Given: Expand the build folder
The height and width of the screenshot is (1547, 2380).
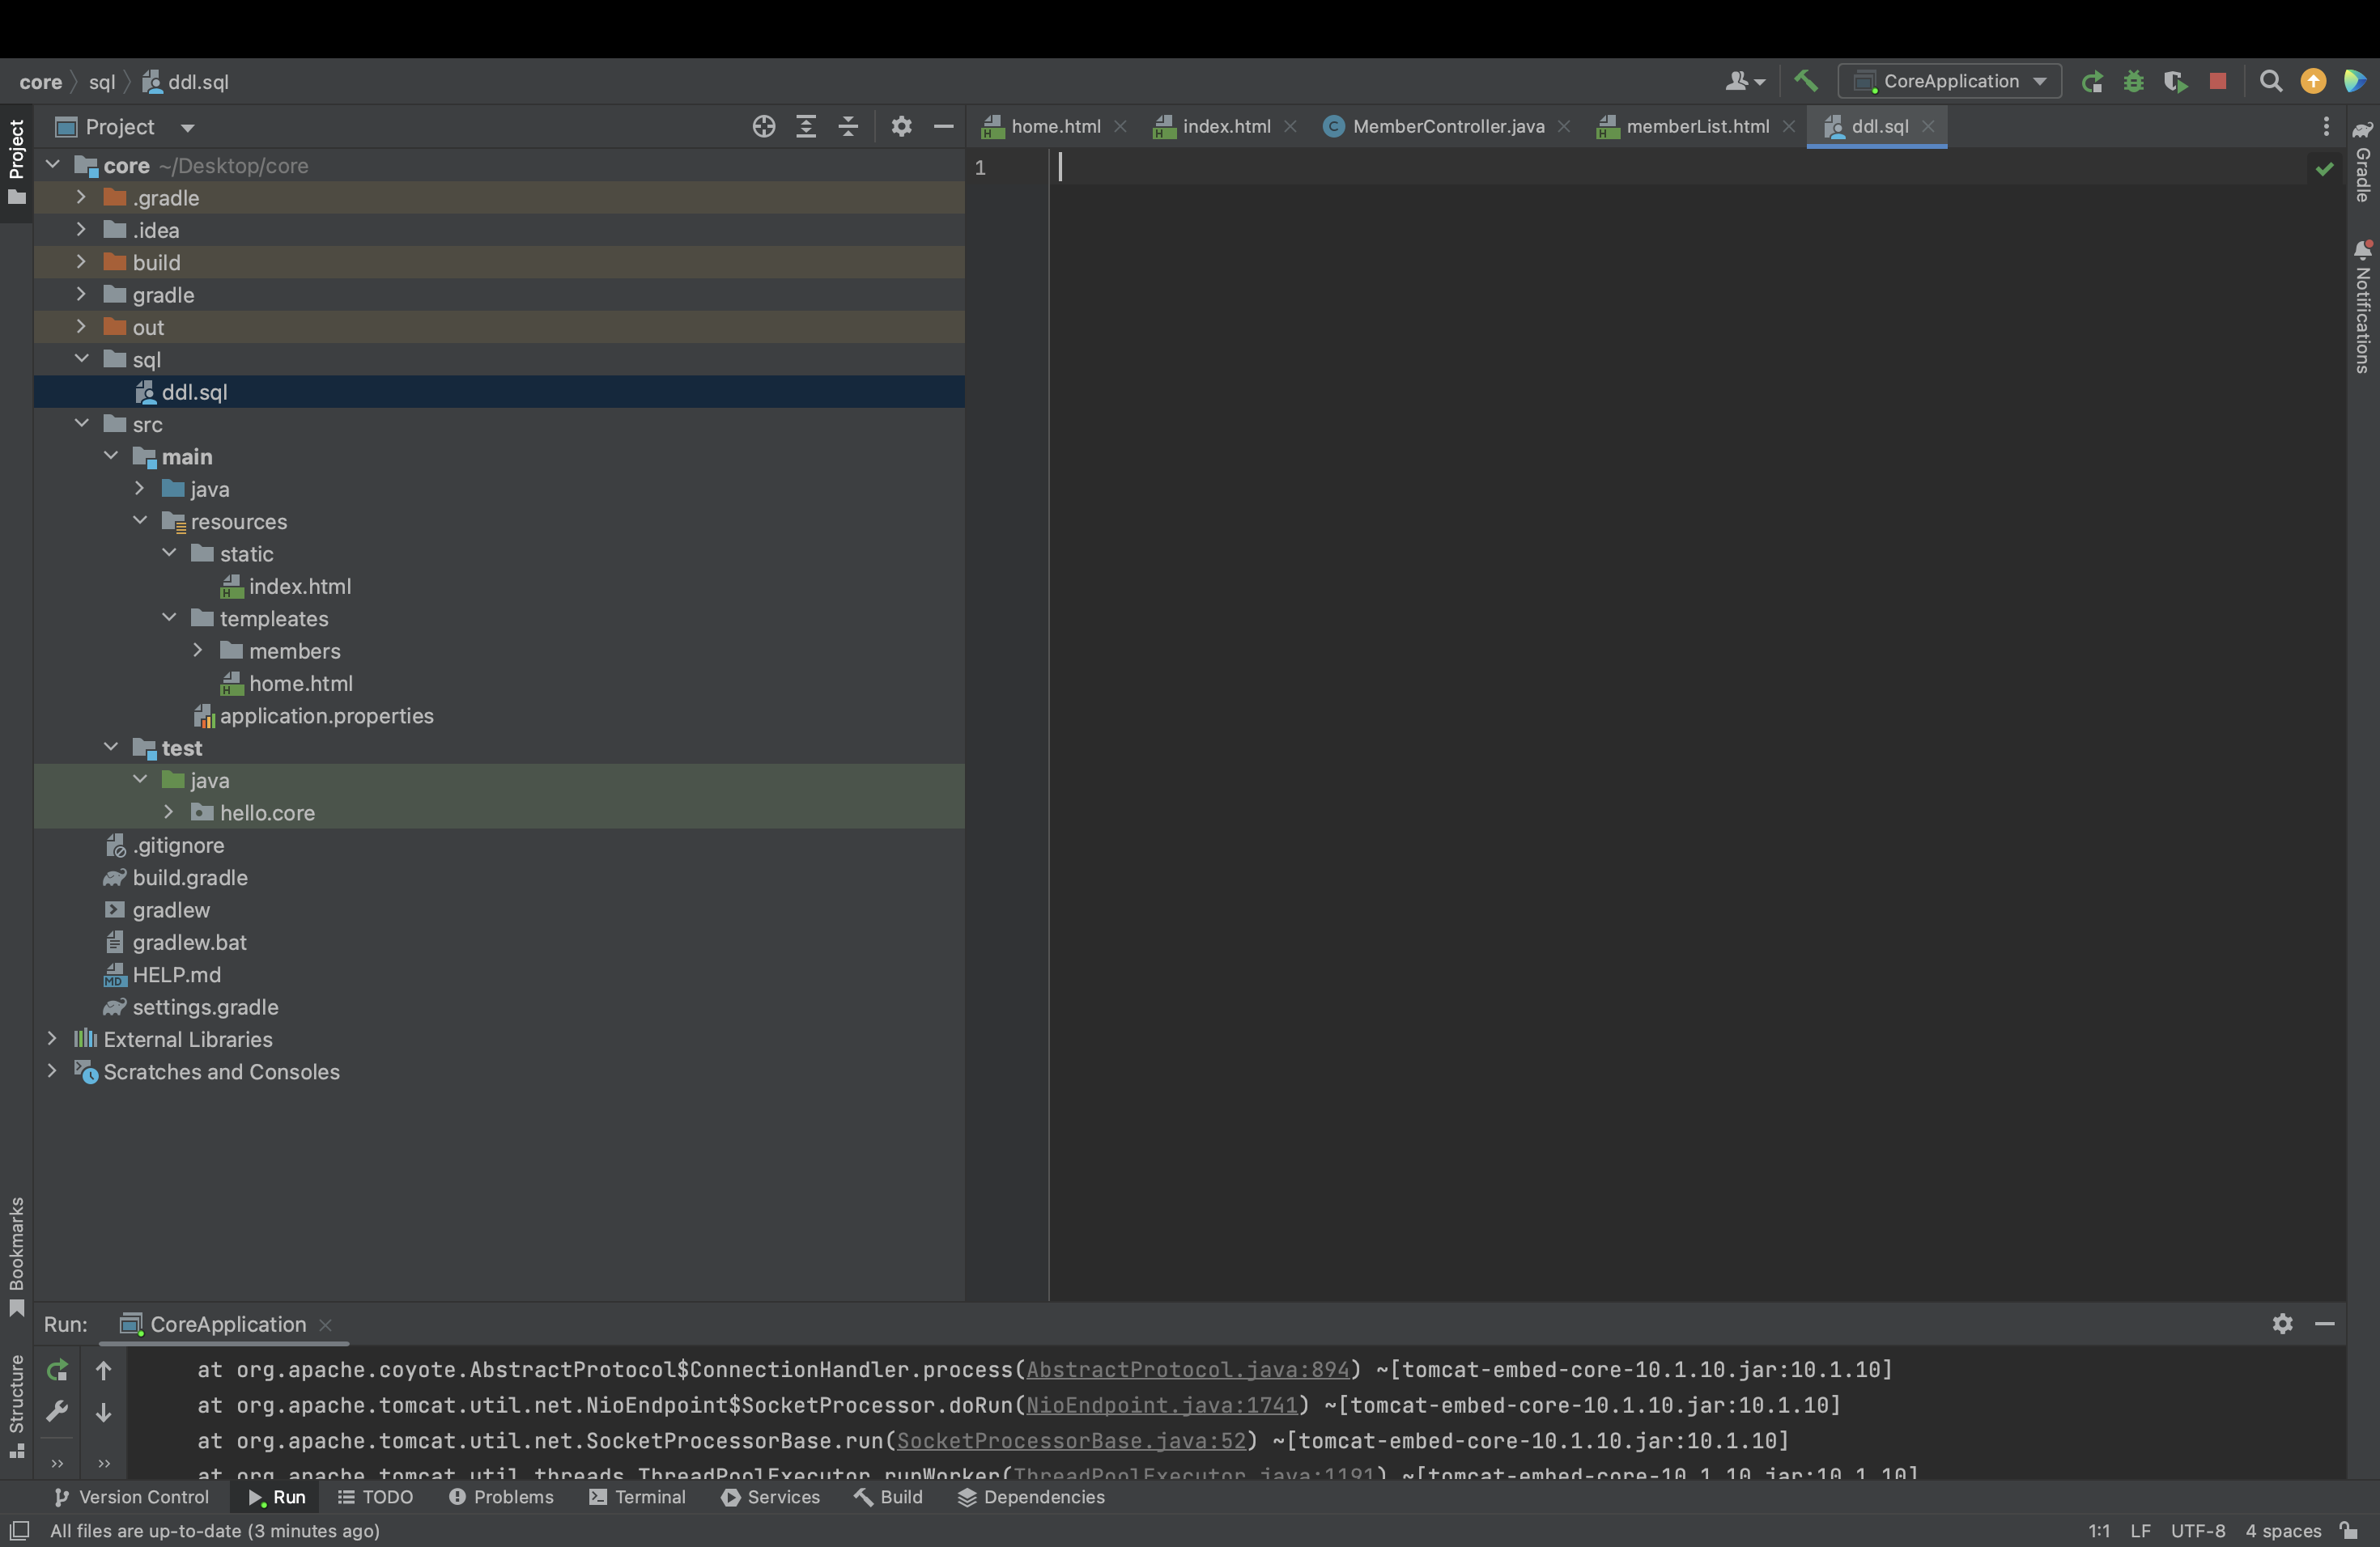Looking at the screenshot, I should point(81,263).
